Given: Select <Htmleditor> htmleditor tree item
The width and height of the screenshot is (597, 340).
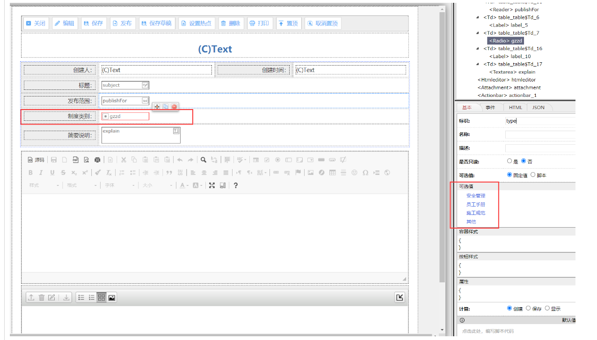Looking at the screenshot, I should tap(506, 80).
